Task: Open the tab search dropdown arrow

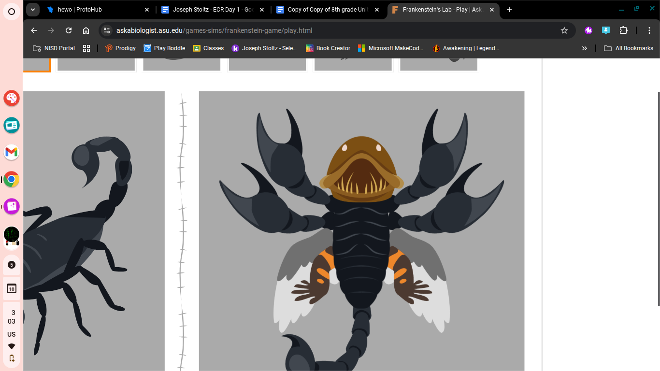Action: [x=32, y=9]
